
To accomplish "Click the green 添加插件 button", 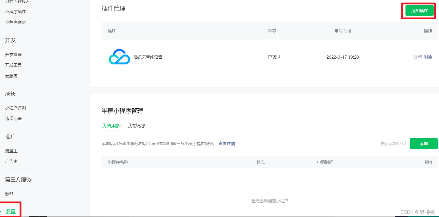I will click(x=419, y=11).
